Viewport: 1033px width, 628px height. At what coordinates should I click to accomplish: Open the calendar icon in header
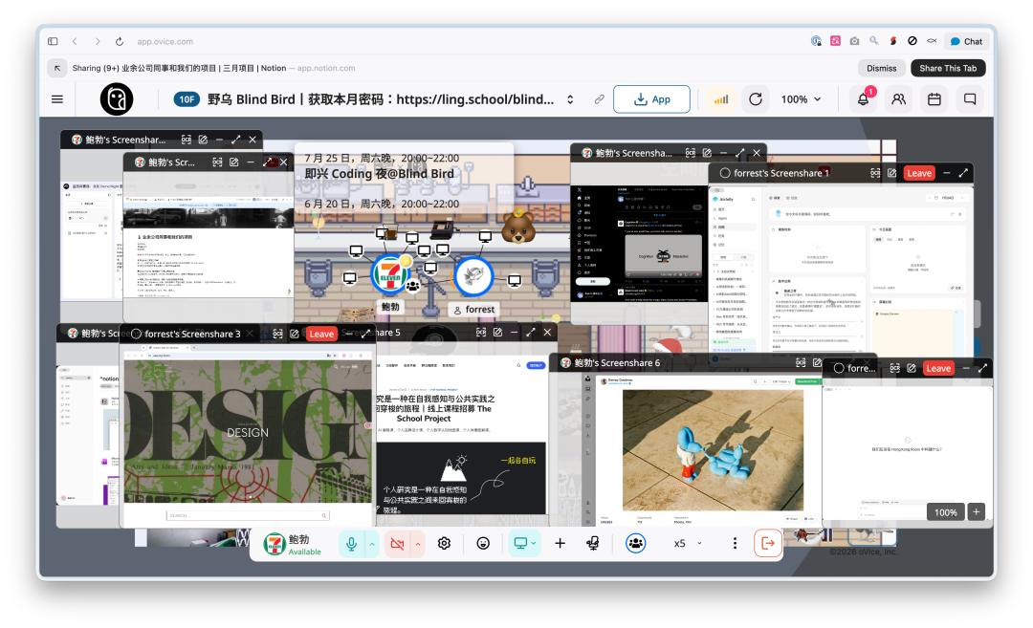pos(934,99)
